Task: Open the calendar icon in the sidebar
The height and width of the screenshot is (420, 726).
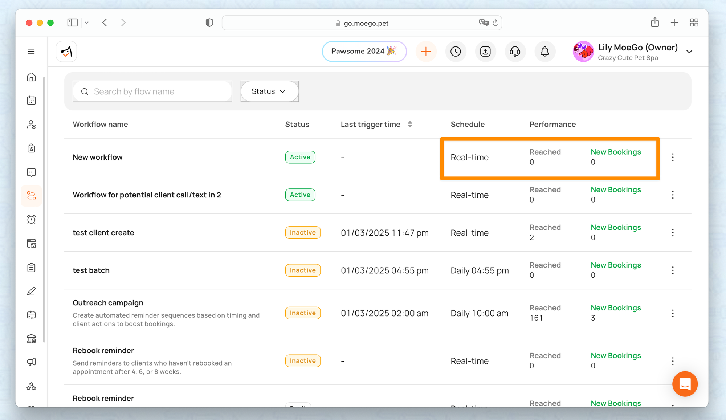Action: click(x=31, y=100)
